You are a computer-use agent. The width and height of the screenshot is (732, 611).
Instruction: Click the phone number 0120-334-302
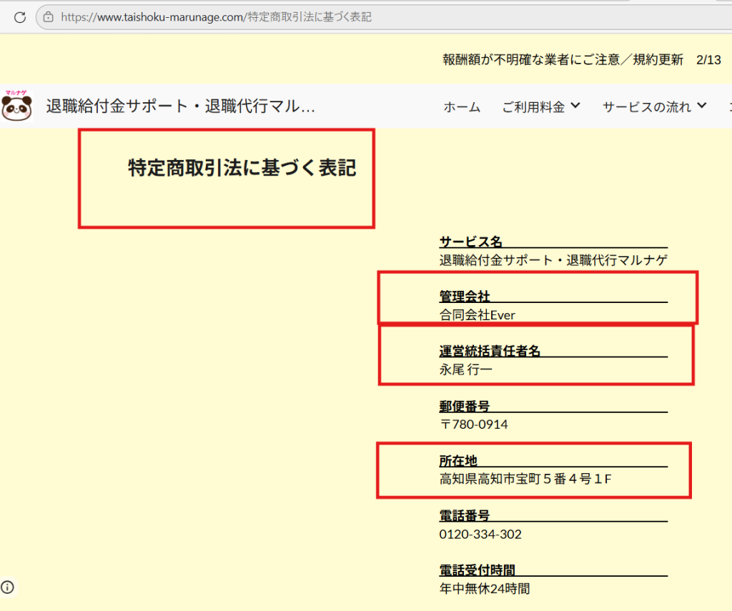[480, 534]
